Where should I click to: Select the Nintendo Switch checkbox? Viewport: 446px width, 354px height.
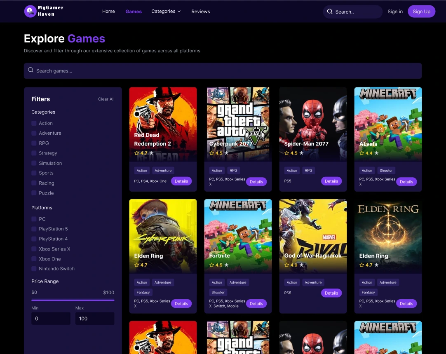pos(34,269)
